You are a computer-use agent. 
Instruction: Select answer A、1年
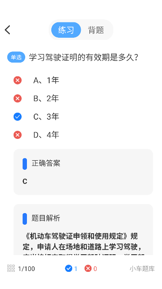click(46, 80)
